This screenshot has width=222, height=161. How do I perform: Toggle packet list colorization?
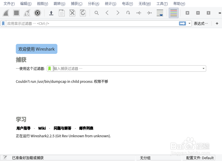[174, 13]
